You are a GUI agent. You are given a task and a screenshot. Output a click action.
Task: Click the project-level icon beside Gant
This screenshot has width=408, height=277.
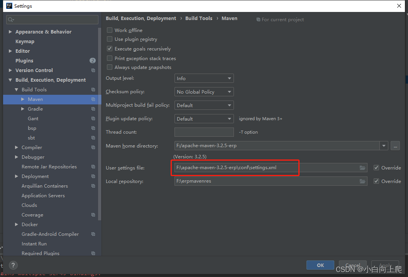(x=93, y=118)
